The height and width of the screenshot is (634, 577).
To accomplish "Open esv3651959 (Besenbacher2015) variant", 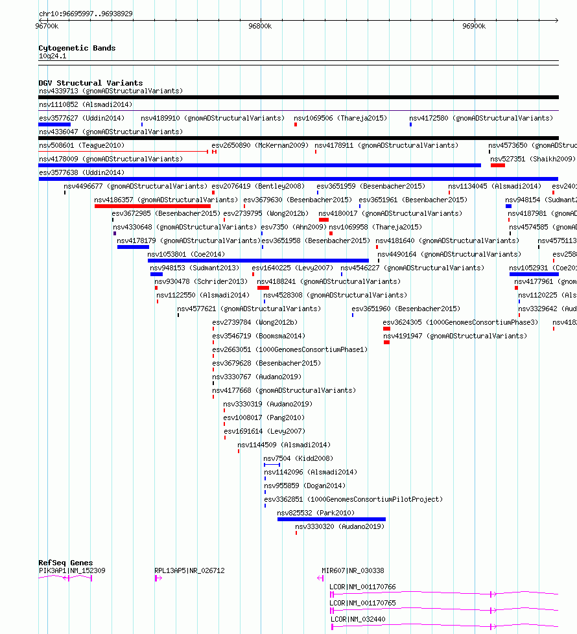I will coord(371,187).
